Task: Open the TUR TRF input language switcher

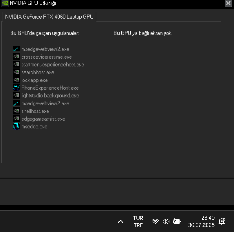Action: (138, 221)
